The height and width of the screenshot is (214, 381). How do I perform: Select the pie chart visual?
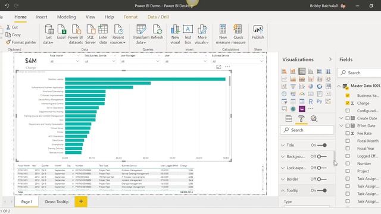(311, 86)
